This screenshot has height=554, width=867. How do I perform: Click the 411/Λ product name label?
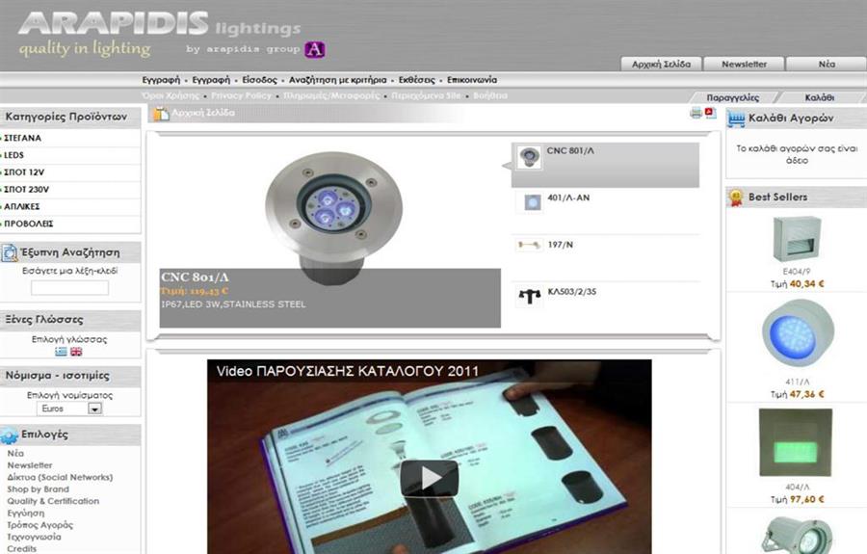click(798, 383)
